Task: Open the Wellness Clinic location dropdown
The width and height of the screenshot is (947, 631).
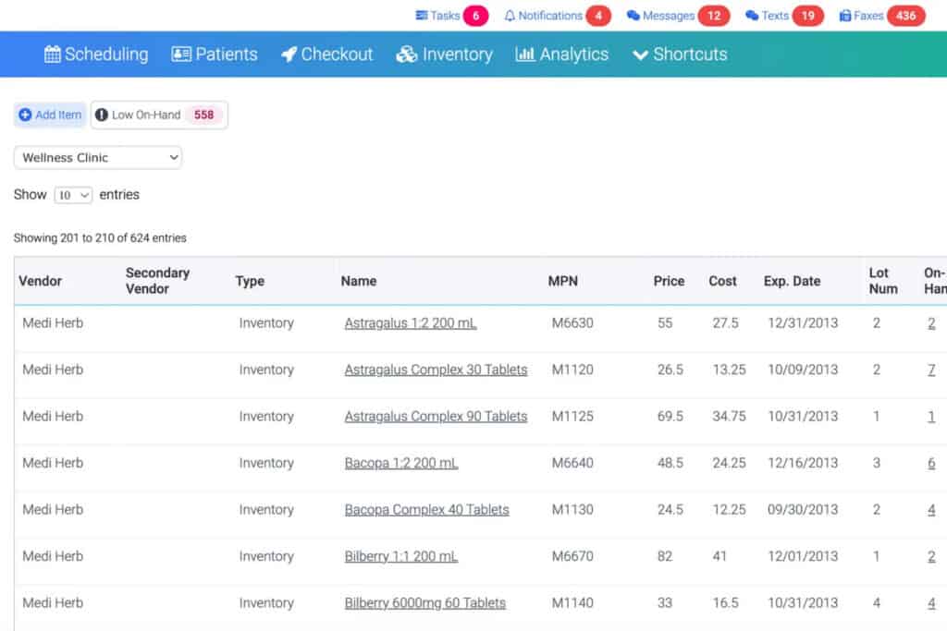Action: [98, 158]
